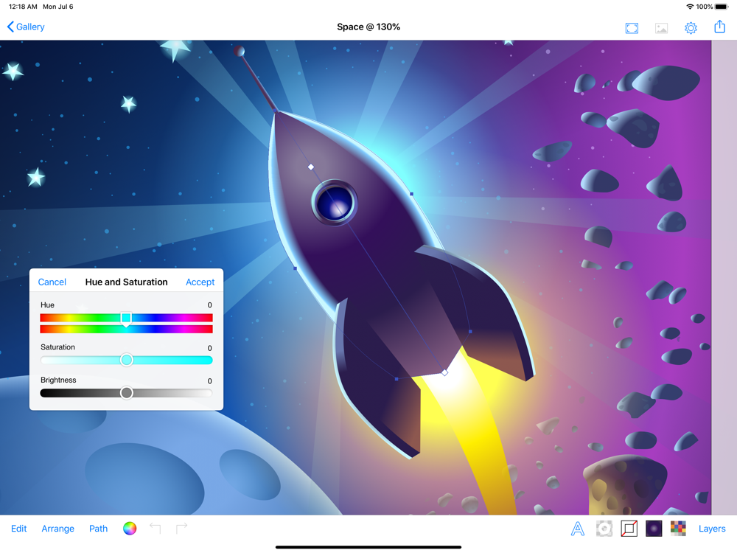
Task: Go back to the Gallery
Action: (26, 27)
